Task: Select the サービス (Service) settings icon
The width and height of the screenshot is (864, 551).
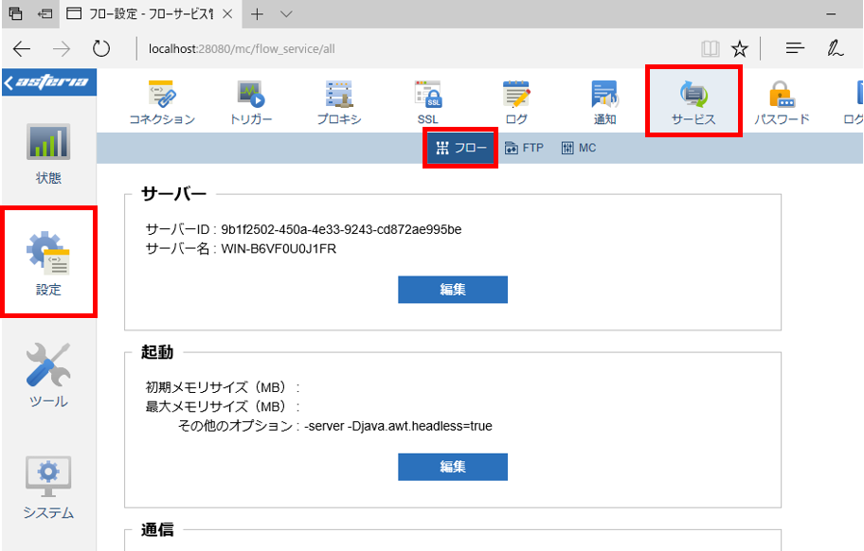Action: coord(693,101)
